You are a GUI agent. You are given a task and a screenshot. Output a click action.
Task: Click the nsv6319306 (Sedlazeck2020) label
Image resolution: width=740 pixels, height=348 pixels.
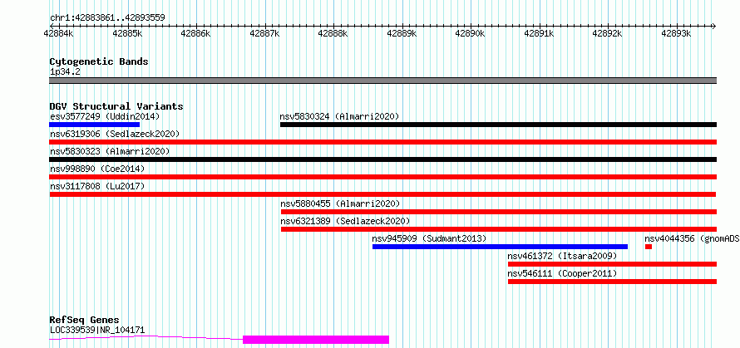coord(115,134)
